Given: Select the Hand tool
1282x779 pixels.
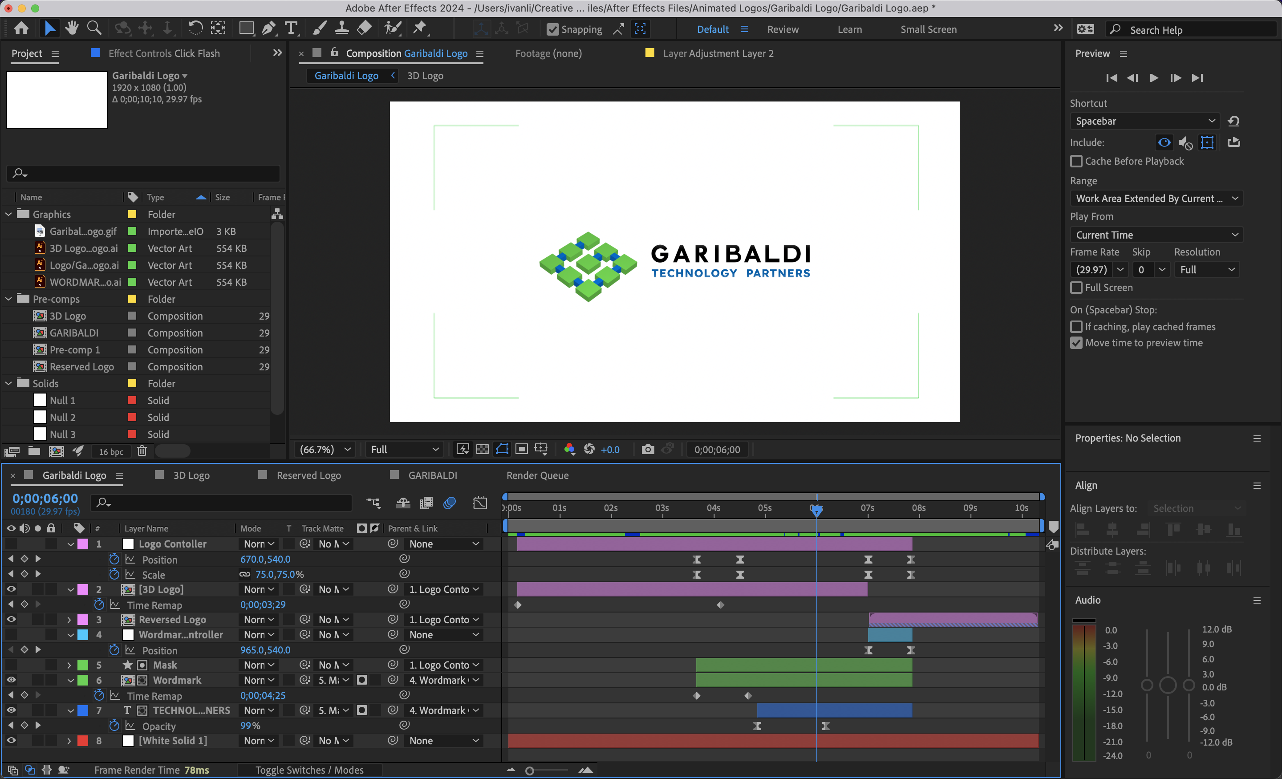Looking at the screenshot, I should click(x=72, y=28).
